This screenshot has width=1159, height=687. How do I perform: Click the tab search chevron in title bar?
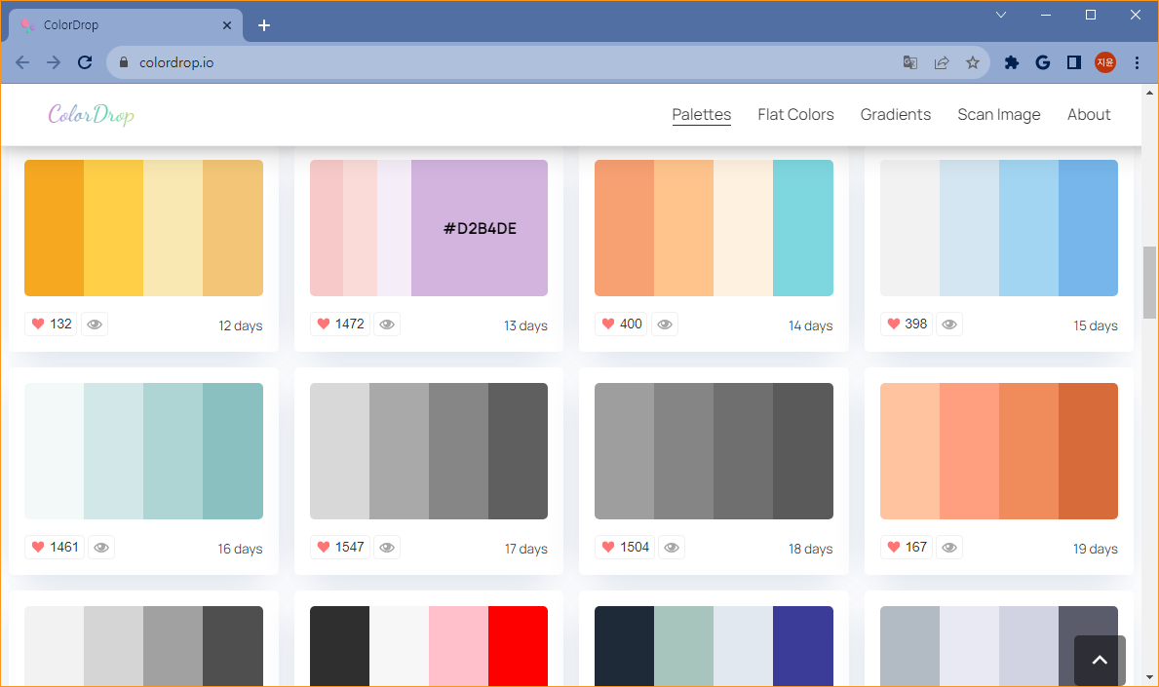[x=1001, y=15]
